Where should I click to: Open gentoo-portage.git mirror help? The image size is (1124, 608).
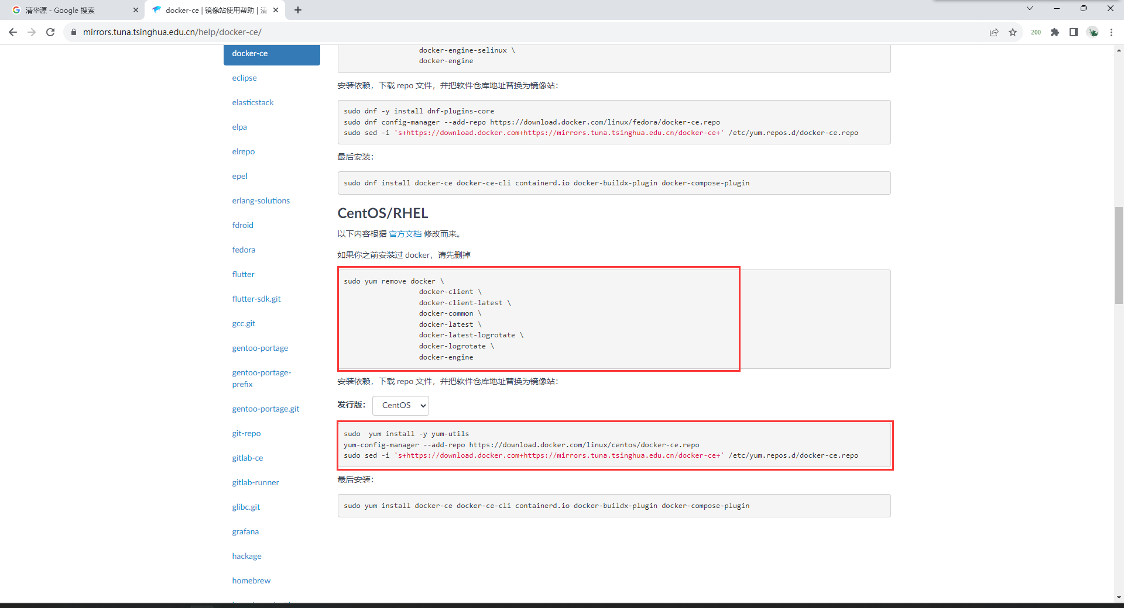(x=265, y=409)
